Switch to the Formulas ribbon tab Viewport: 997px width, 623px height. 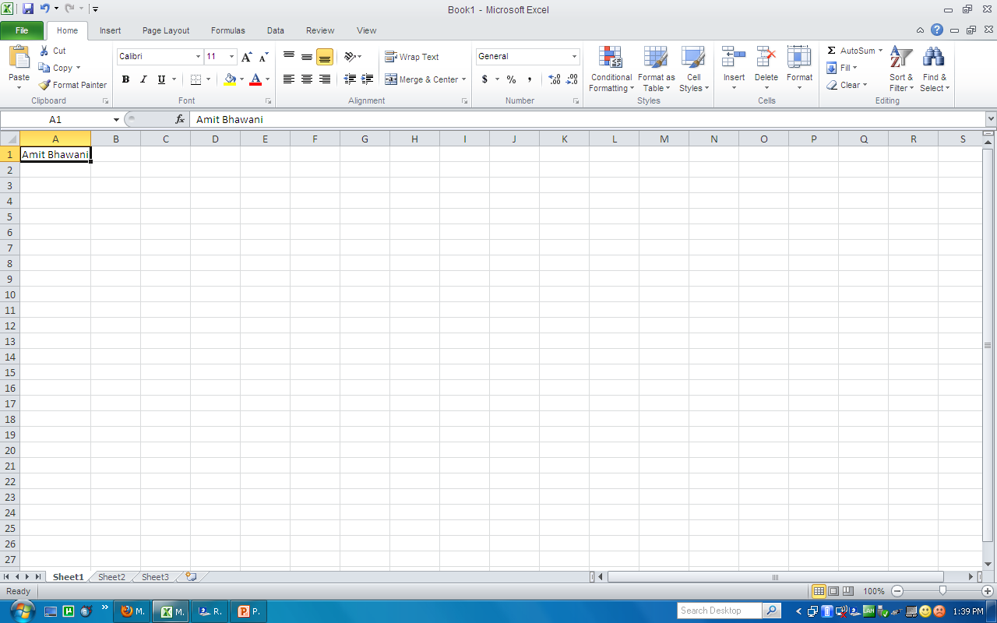(x=227, y=30)
